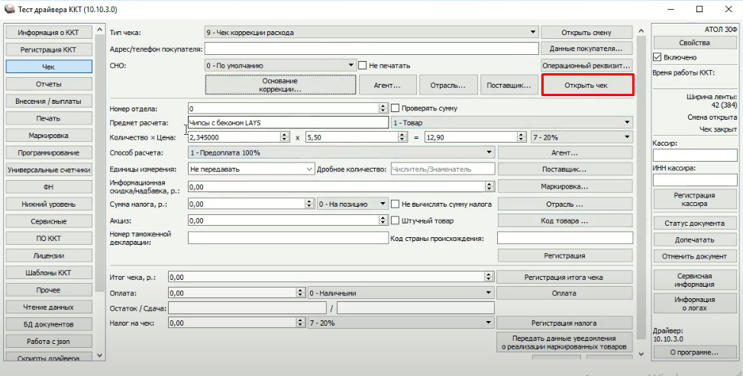Toggle the Не печатать checkbox
Image resolution: width=743 pixels, height=376 pixels.
click(x=363, y=66)
